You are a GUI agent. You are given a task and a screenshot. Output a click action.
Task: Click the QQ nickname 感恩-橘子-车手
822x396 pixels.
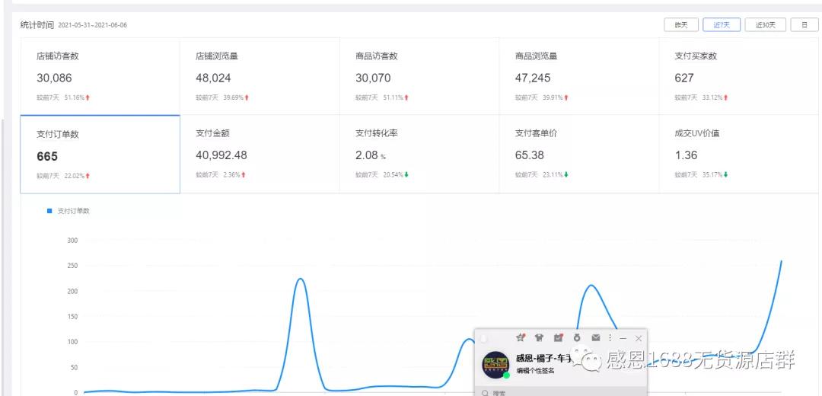(x=543, y=359)
